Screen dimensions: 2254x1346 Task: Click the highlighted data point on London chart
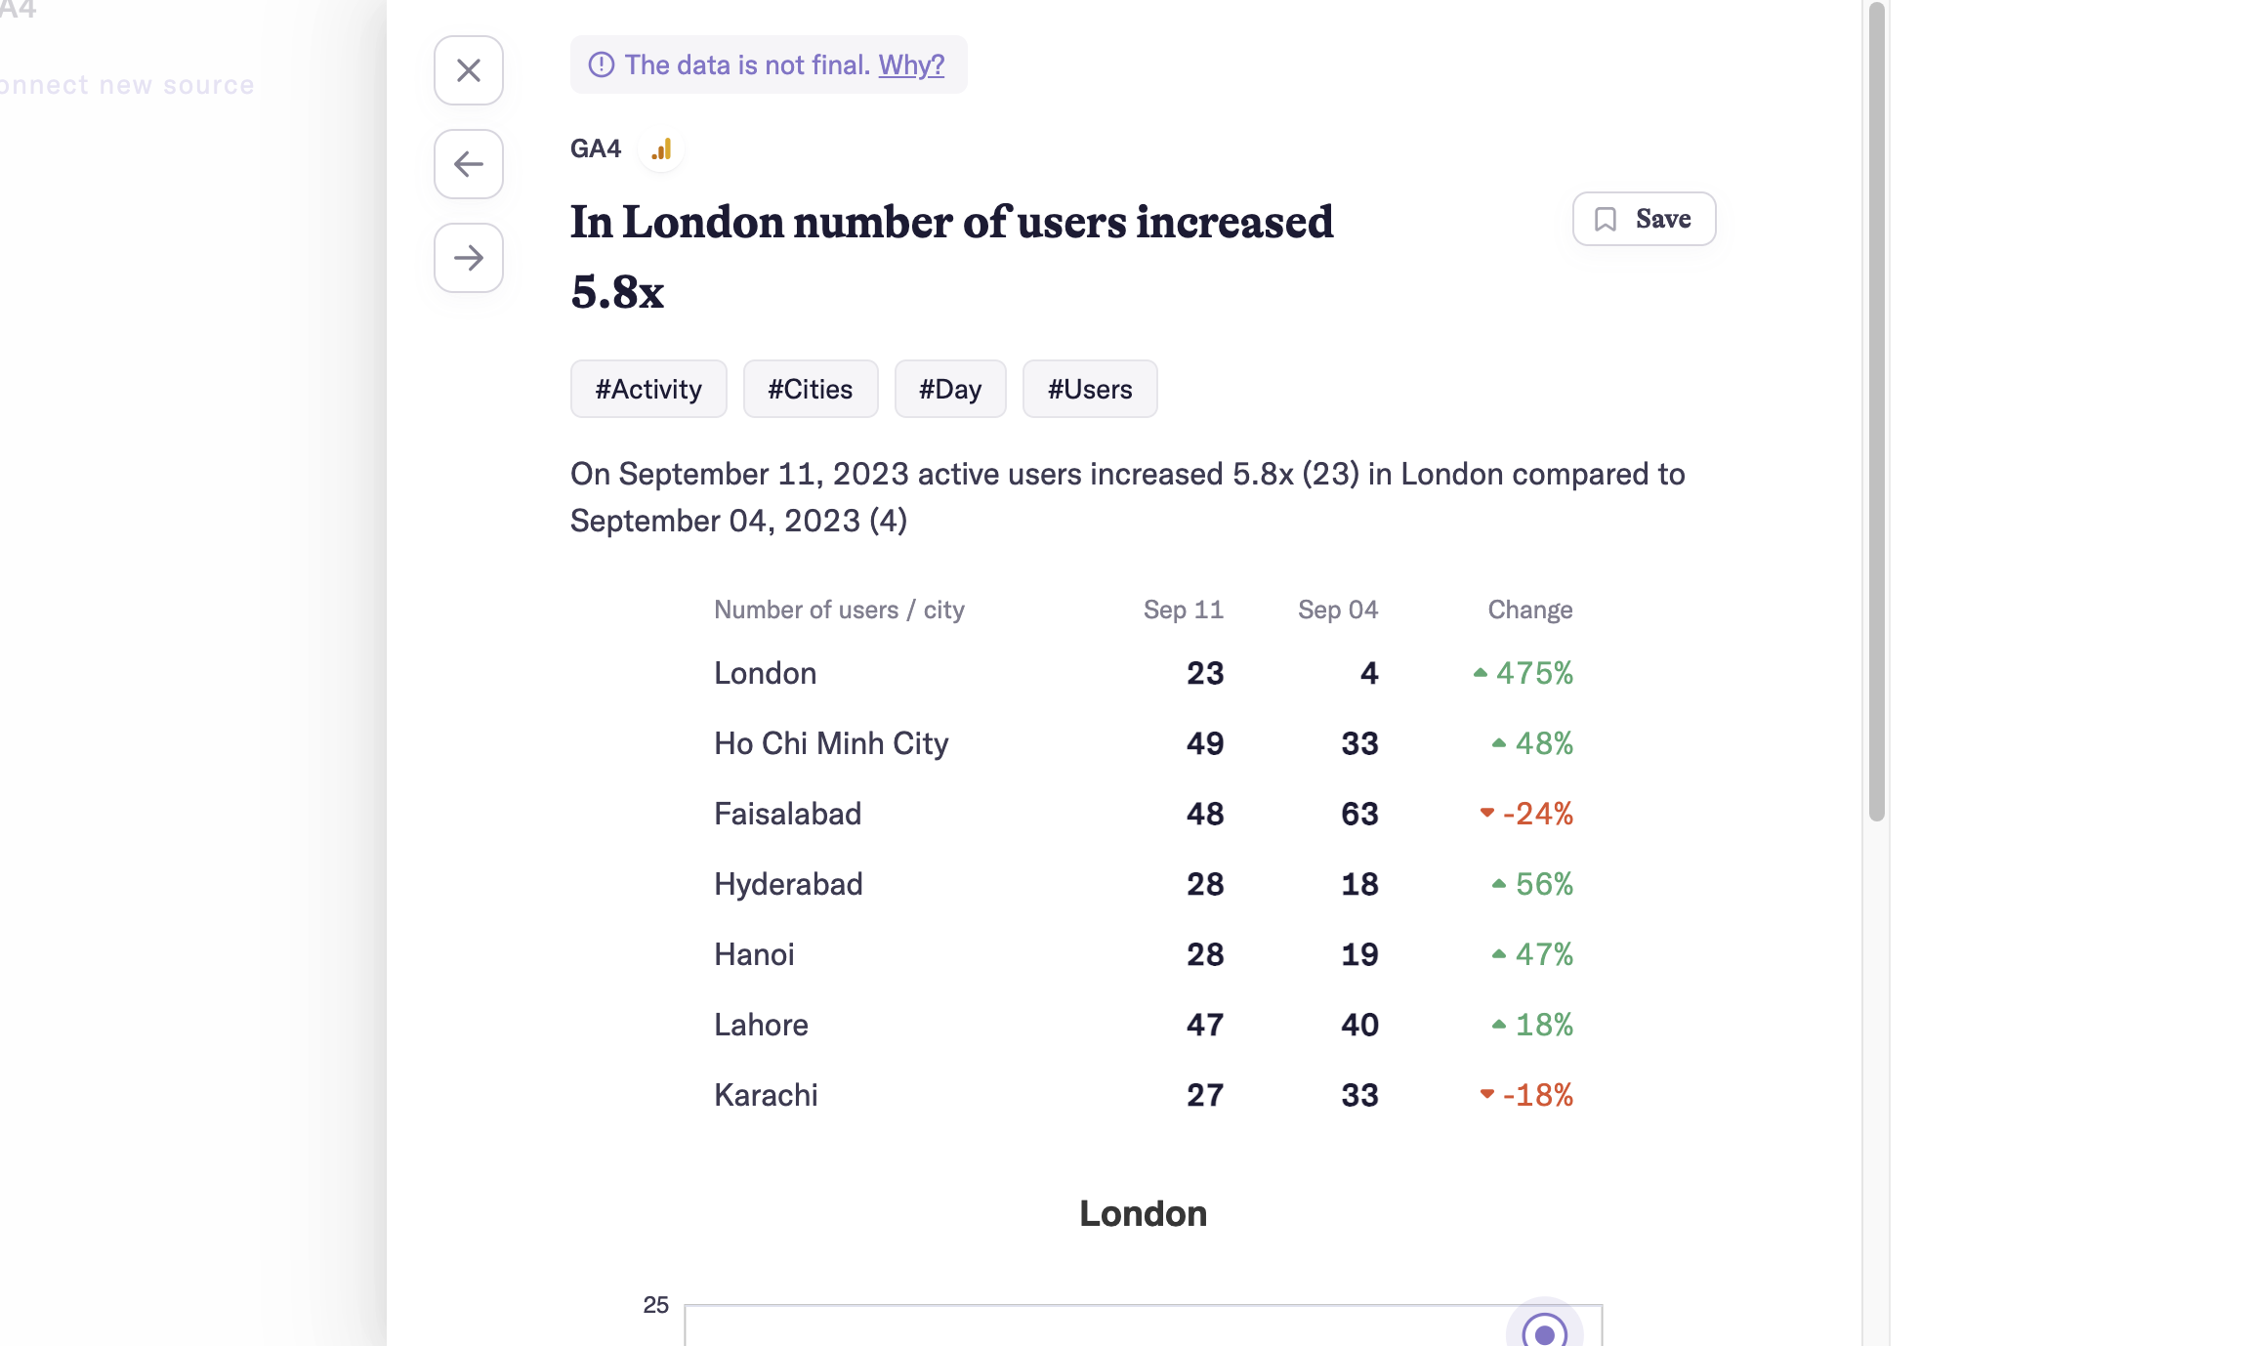tap(1545, 1332)
